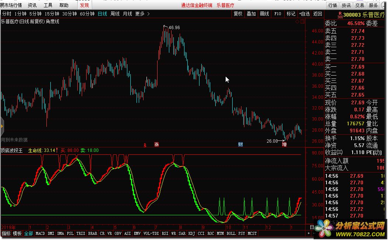Viewport: 388px width, 240px height.
Task: Click the 增 marker below the chart
Action: pos(284,144)
